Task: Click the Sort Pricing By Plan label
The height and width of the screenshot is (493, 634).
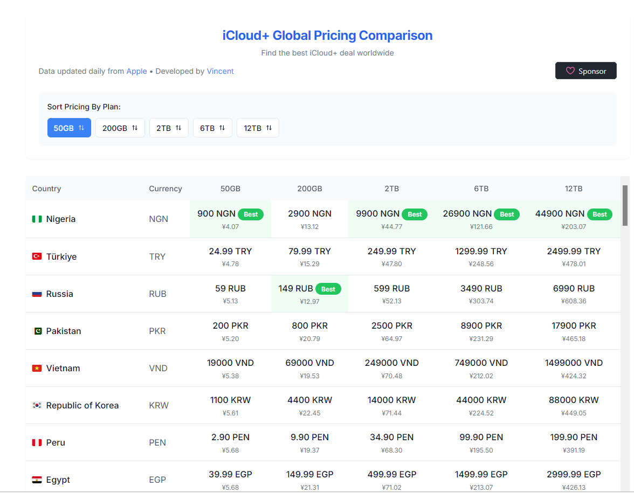Action: (x=84, y=107)
